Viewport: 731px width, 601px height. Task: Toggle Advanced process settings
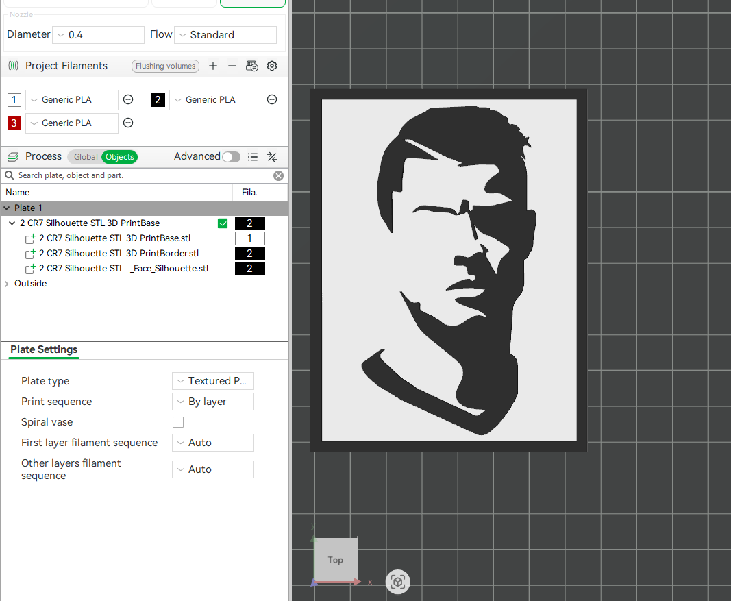(231, 157)
